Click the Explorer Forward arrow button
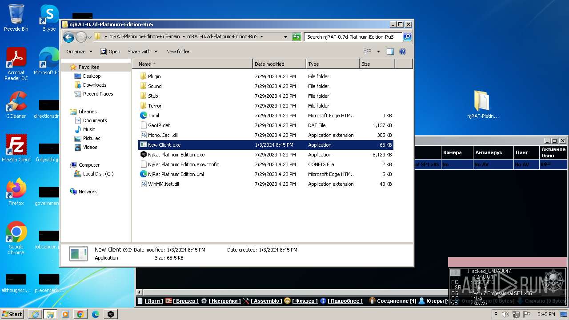Viewport: 569px width, 320px height. coord(81,37)
